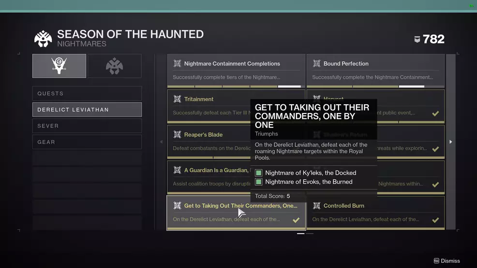The height and width of the screenshot is (268, 477).
Task: Click the triumph score 782 display
Action: pos(429,39)
